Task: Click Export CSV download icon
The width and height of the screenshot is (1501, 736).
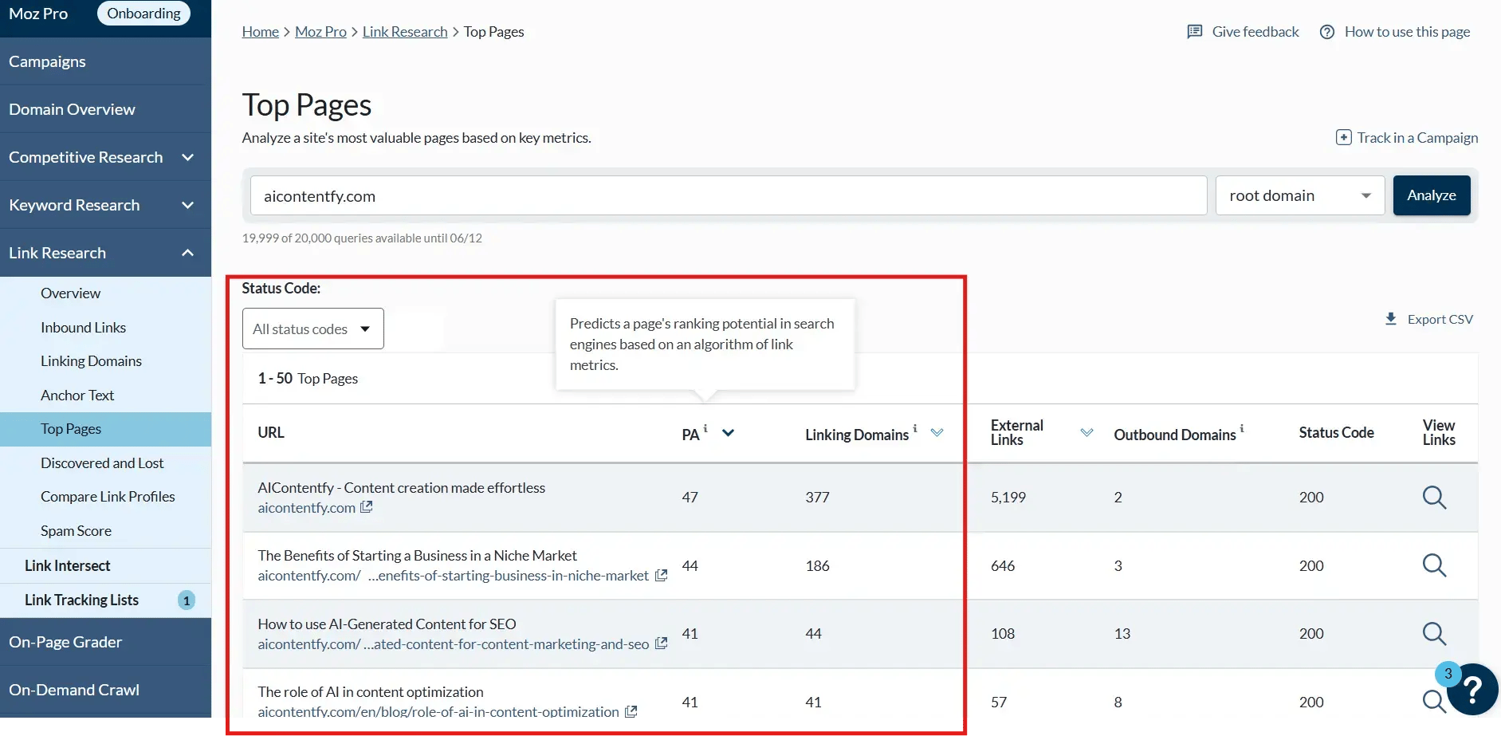Action: click(1391, 319)
